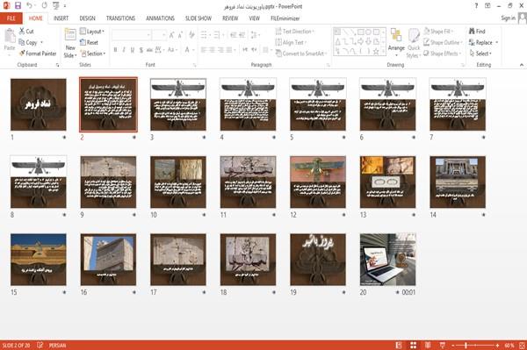Click the Undo arrow icon
Viewport: 527px width, 350px height.
click(x=30, y=6)
